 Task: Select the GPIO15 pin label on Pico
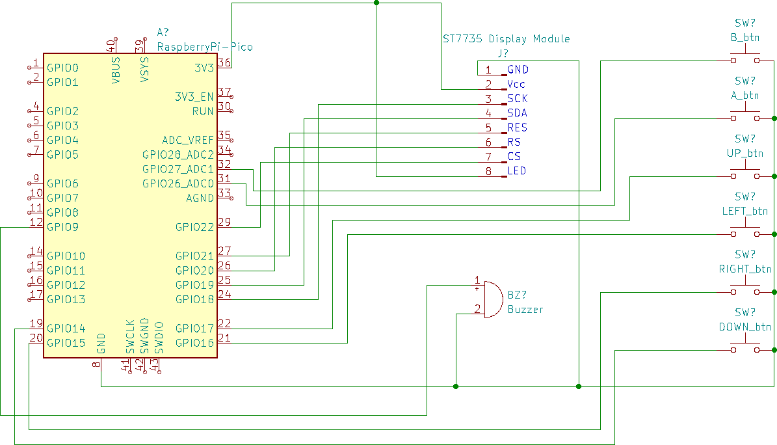point(66,343)
